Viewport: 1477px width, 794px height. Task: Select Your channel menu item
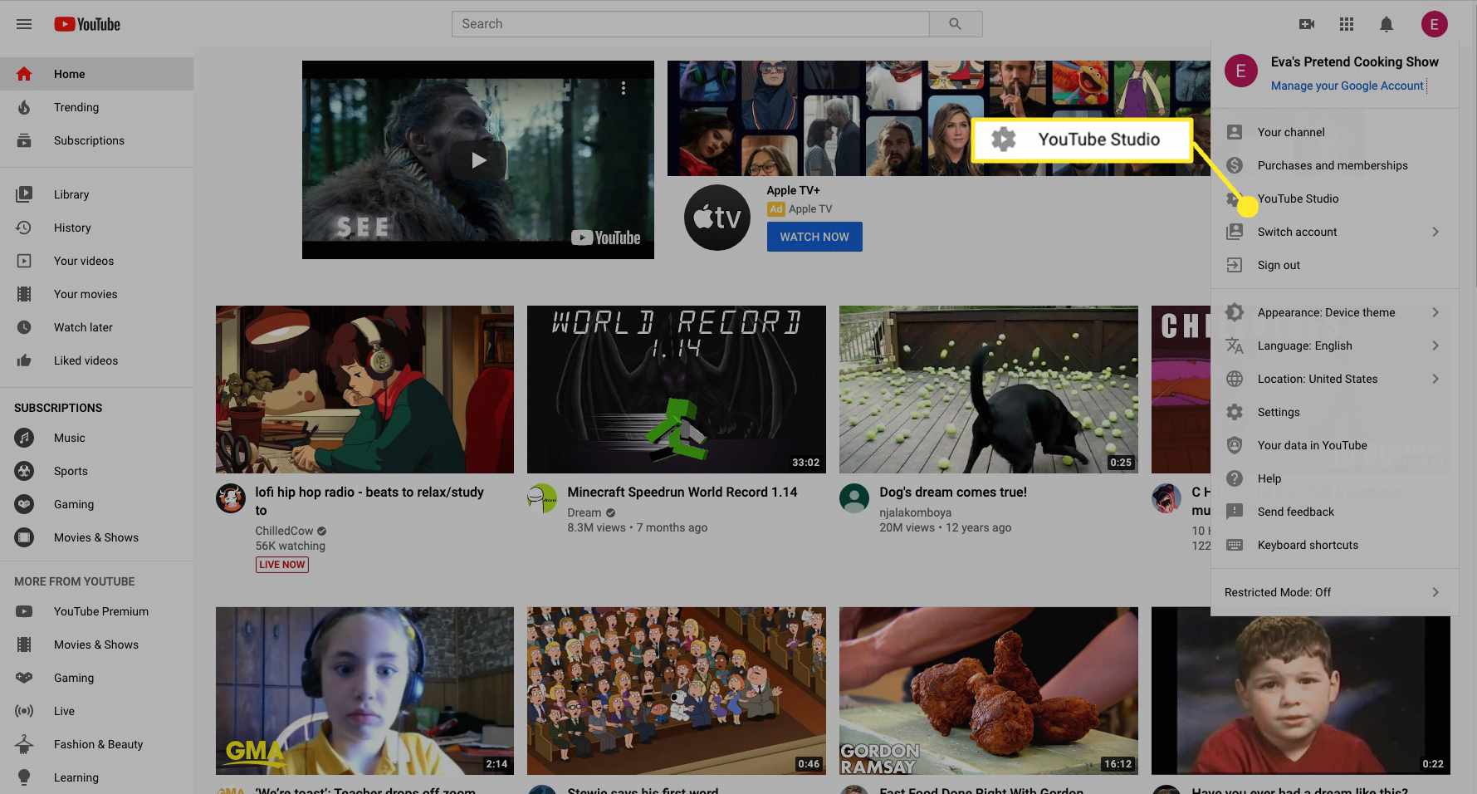1334,132
